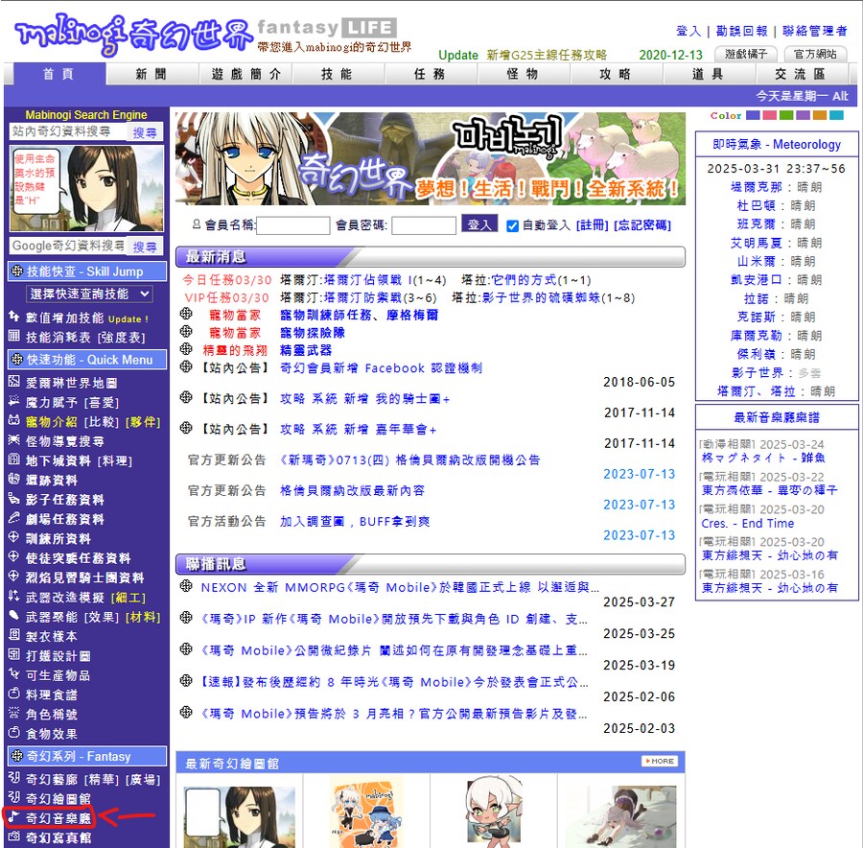Image resolution: width=863 pixels, height=848 pixels.
Task: Click the icon beside 武器聚能
Action: point(13,615)
